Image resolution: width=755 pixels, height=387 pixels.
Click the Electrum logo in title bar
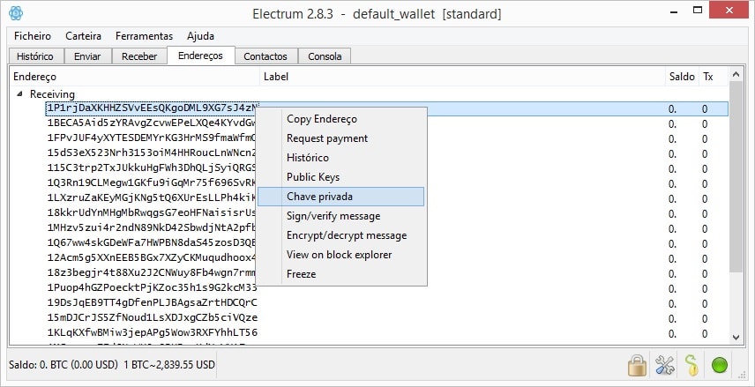pos(15,13)
